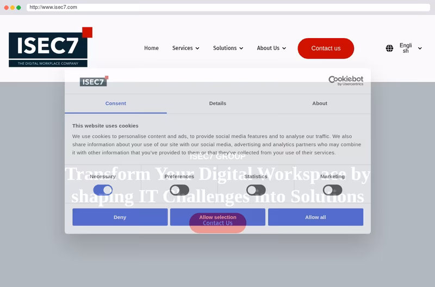Click the small ISEC7 logo in cookie dialog

click(x=94, y=81)
